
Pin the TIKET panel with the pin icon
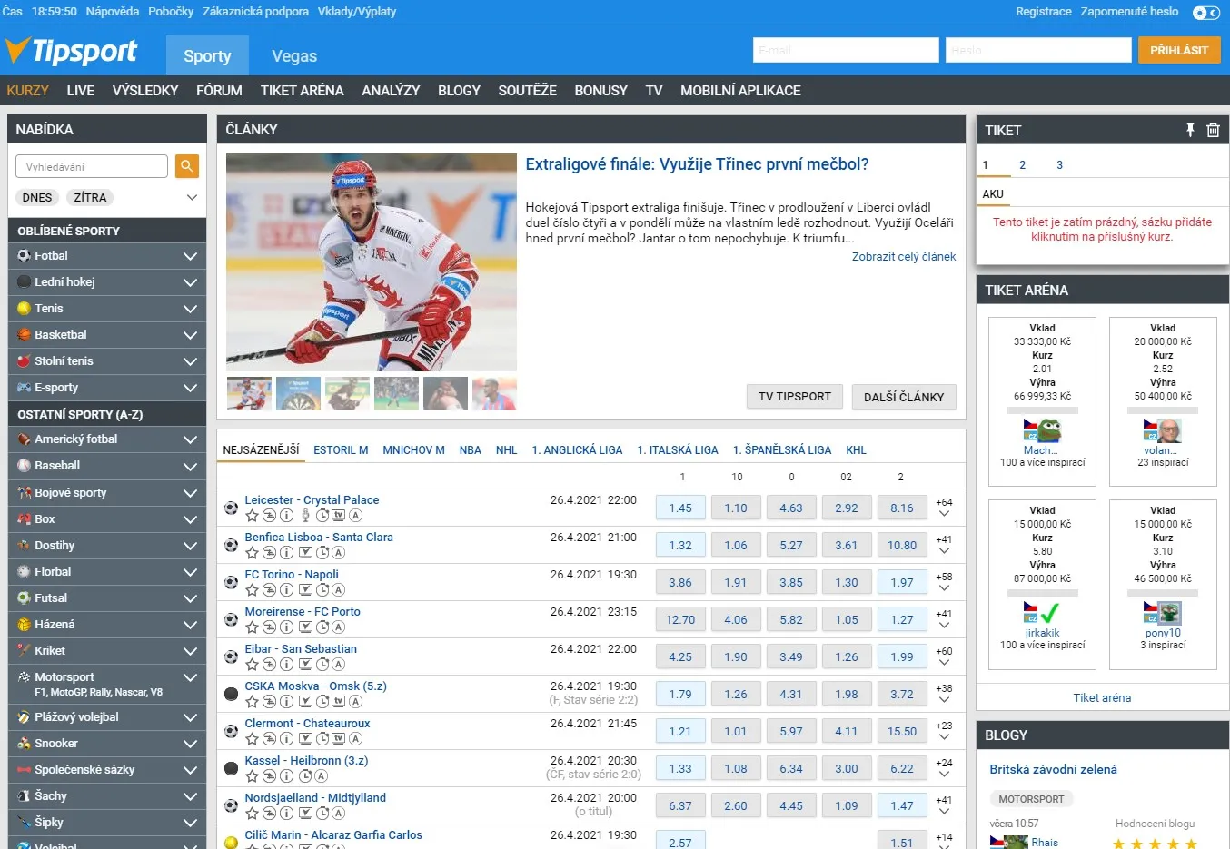coord(1190,130)
